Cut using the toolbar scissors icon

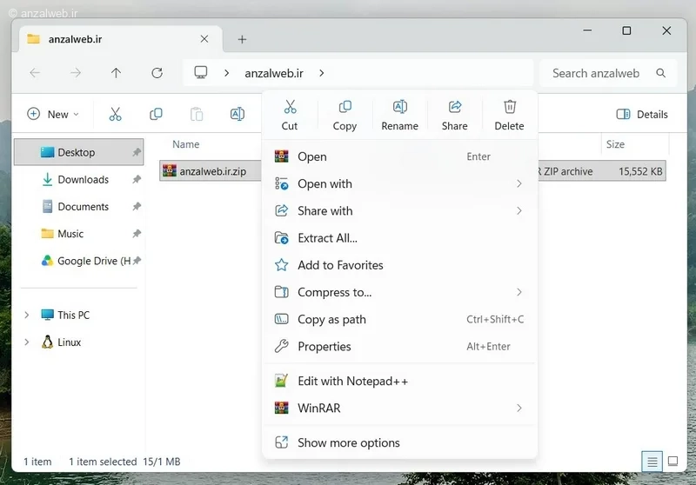tap(115, 115)
